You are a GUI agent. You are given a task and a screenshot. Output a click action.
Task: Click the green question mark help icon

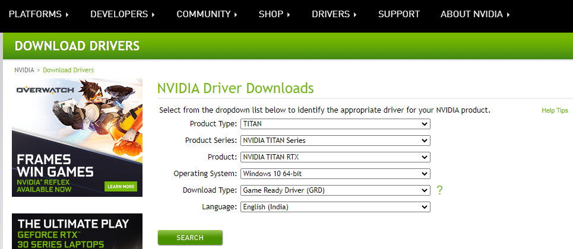439,190
